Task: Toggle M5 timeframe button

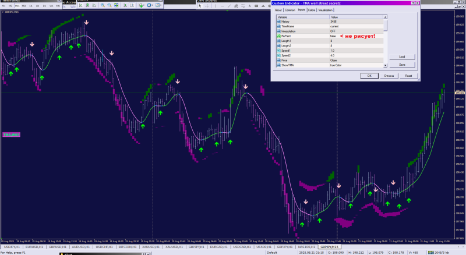Action: [x=10, y=6]
